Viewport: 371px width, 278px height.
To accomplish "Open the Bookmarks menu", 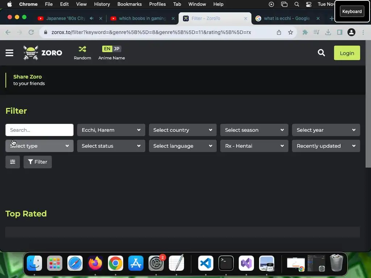I will 129,4.
